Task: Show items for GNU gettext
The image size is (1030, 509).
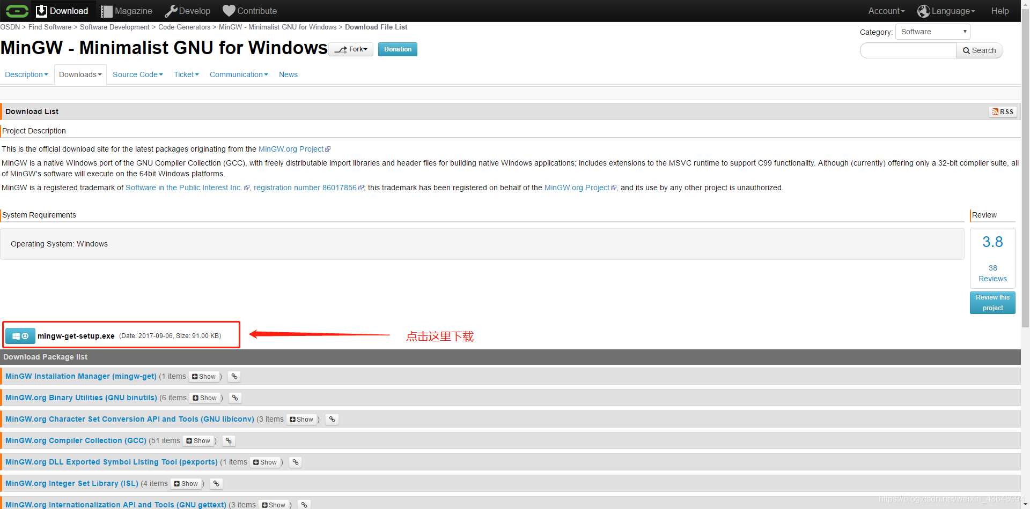Action: point(274,505)
